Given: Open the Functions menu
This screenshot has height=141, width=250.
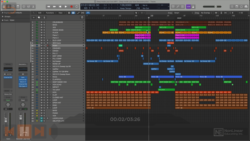Looking at the screenshot, I should pos(51,13).
